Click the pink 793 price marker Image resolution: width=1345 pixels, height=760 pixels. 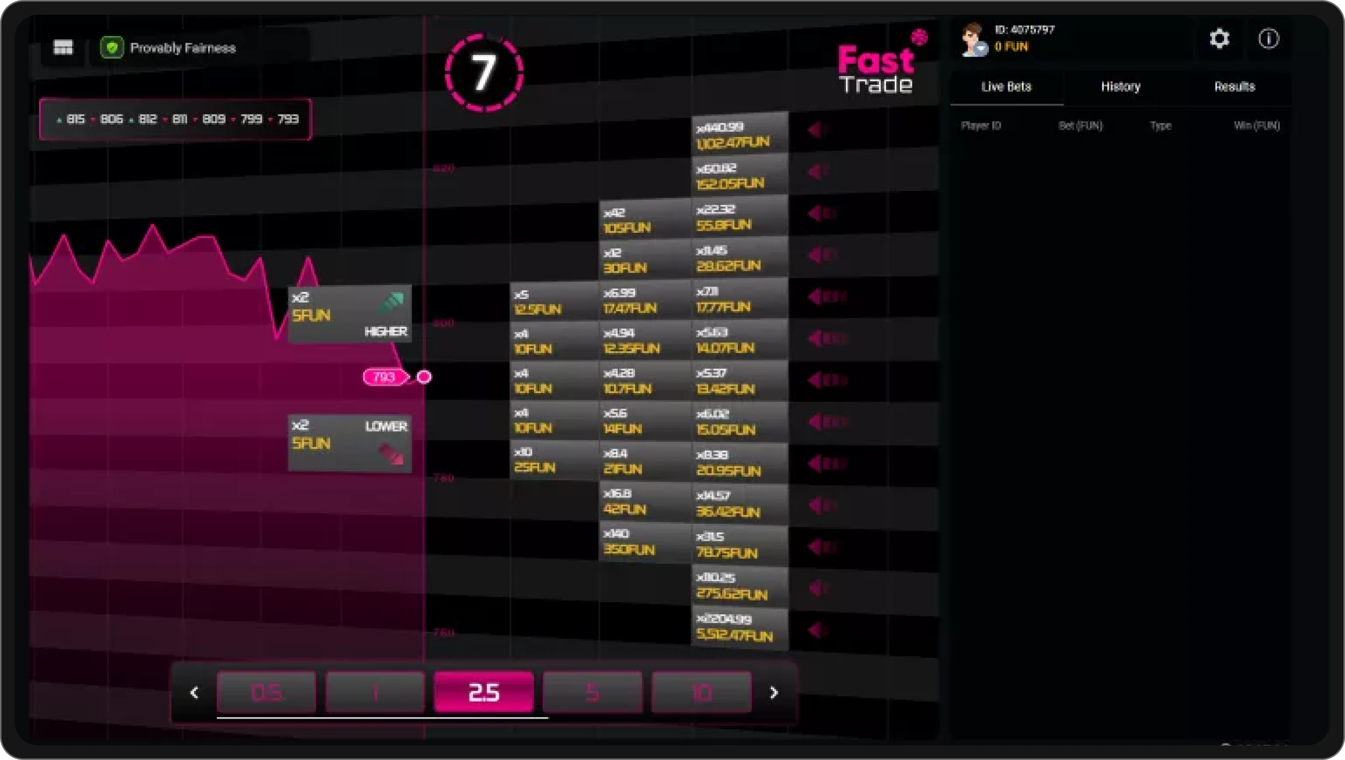pos(385,377)
